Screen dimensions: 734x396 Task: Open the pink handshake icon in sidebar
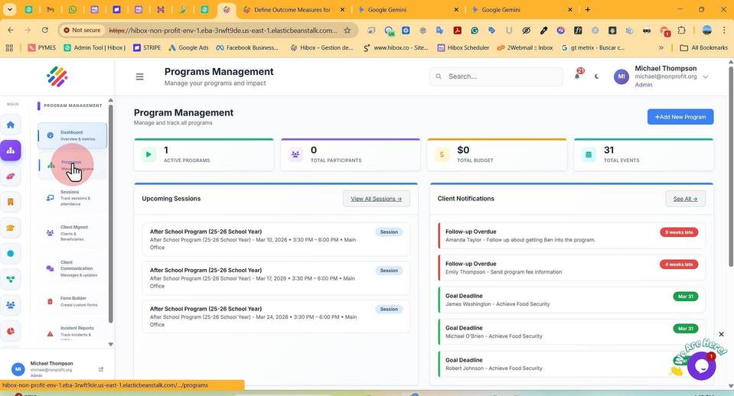[x=10, y=177]
